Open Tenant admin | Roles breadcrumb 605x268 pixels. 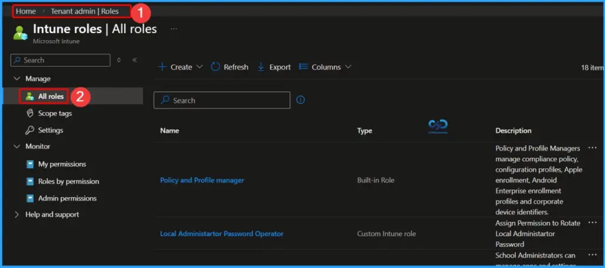point(84,11)
